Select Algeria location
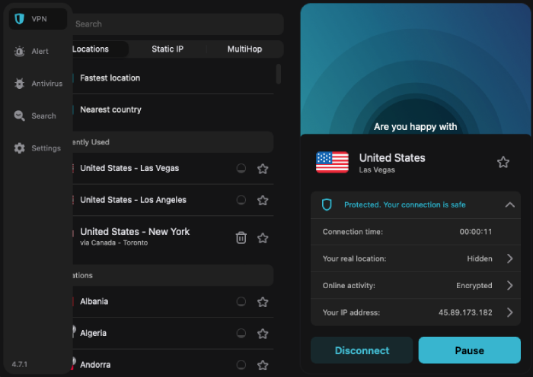 pos(173,333)
